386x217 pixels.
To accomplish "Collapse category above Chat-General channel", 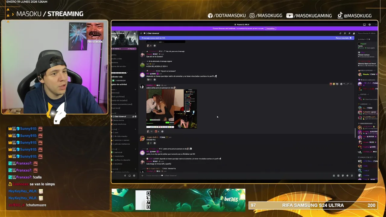I will 115,113.
